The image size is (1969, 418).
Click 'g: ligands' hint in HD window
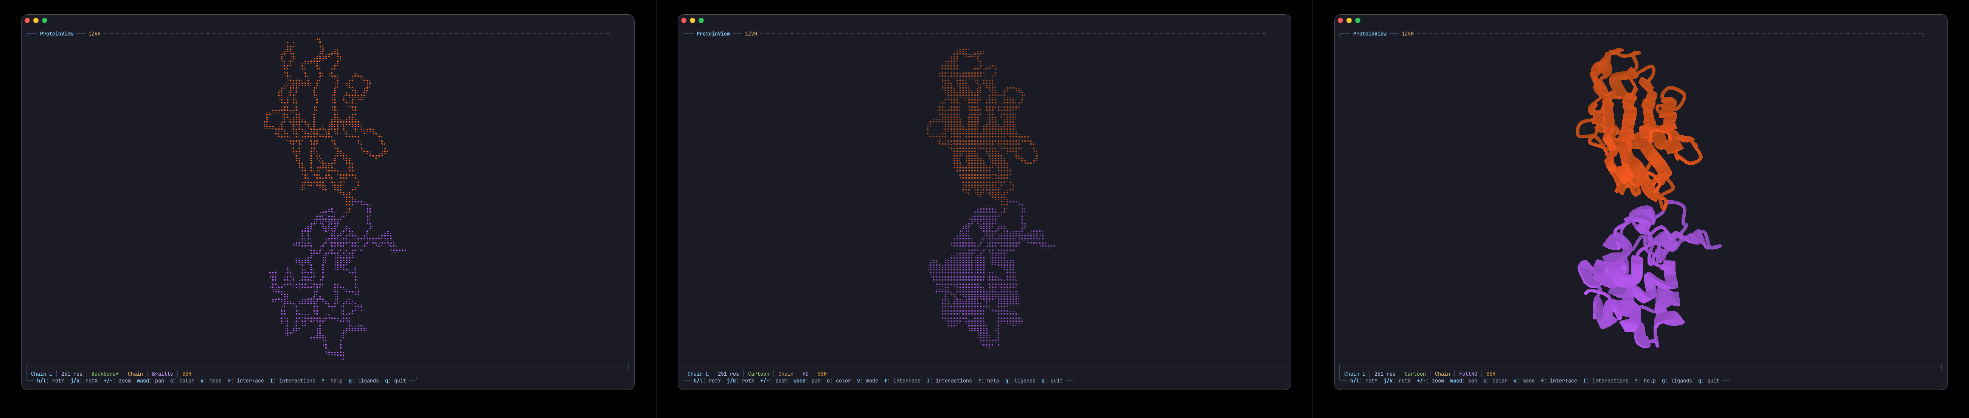(1021, 381)
